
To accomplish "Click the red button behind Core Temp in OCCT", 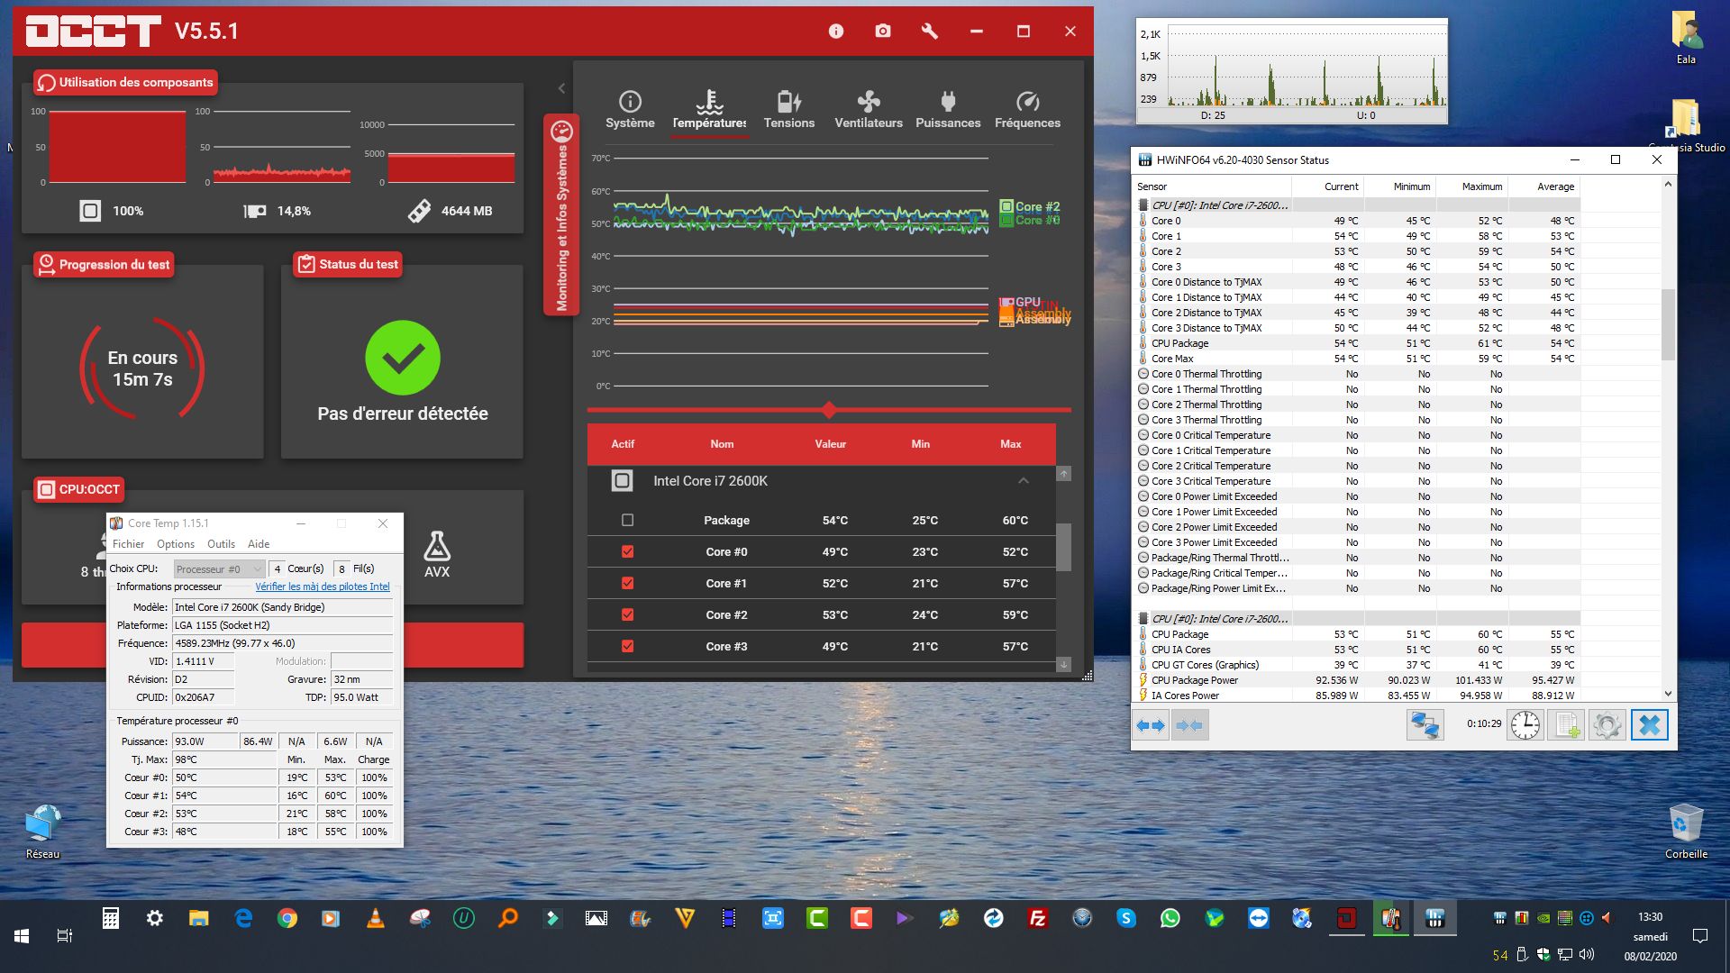I will [x=463, y=645].
